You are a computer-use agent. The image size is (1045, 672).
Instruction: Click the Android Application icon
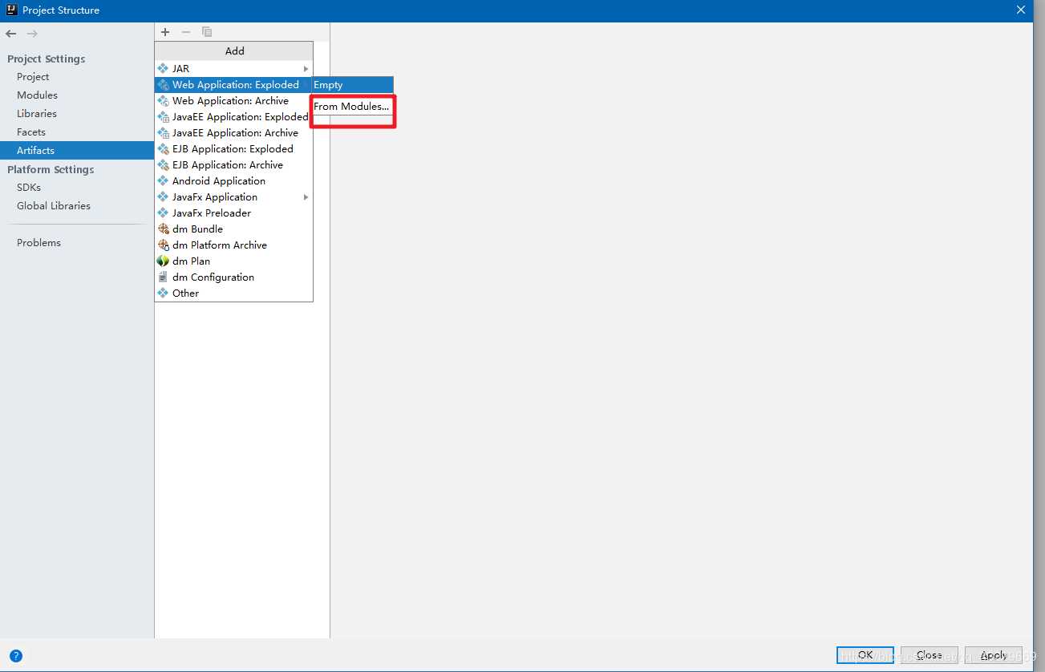(x=164, y=181)
